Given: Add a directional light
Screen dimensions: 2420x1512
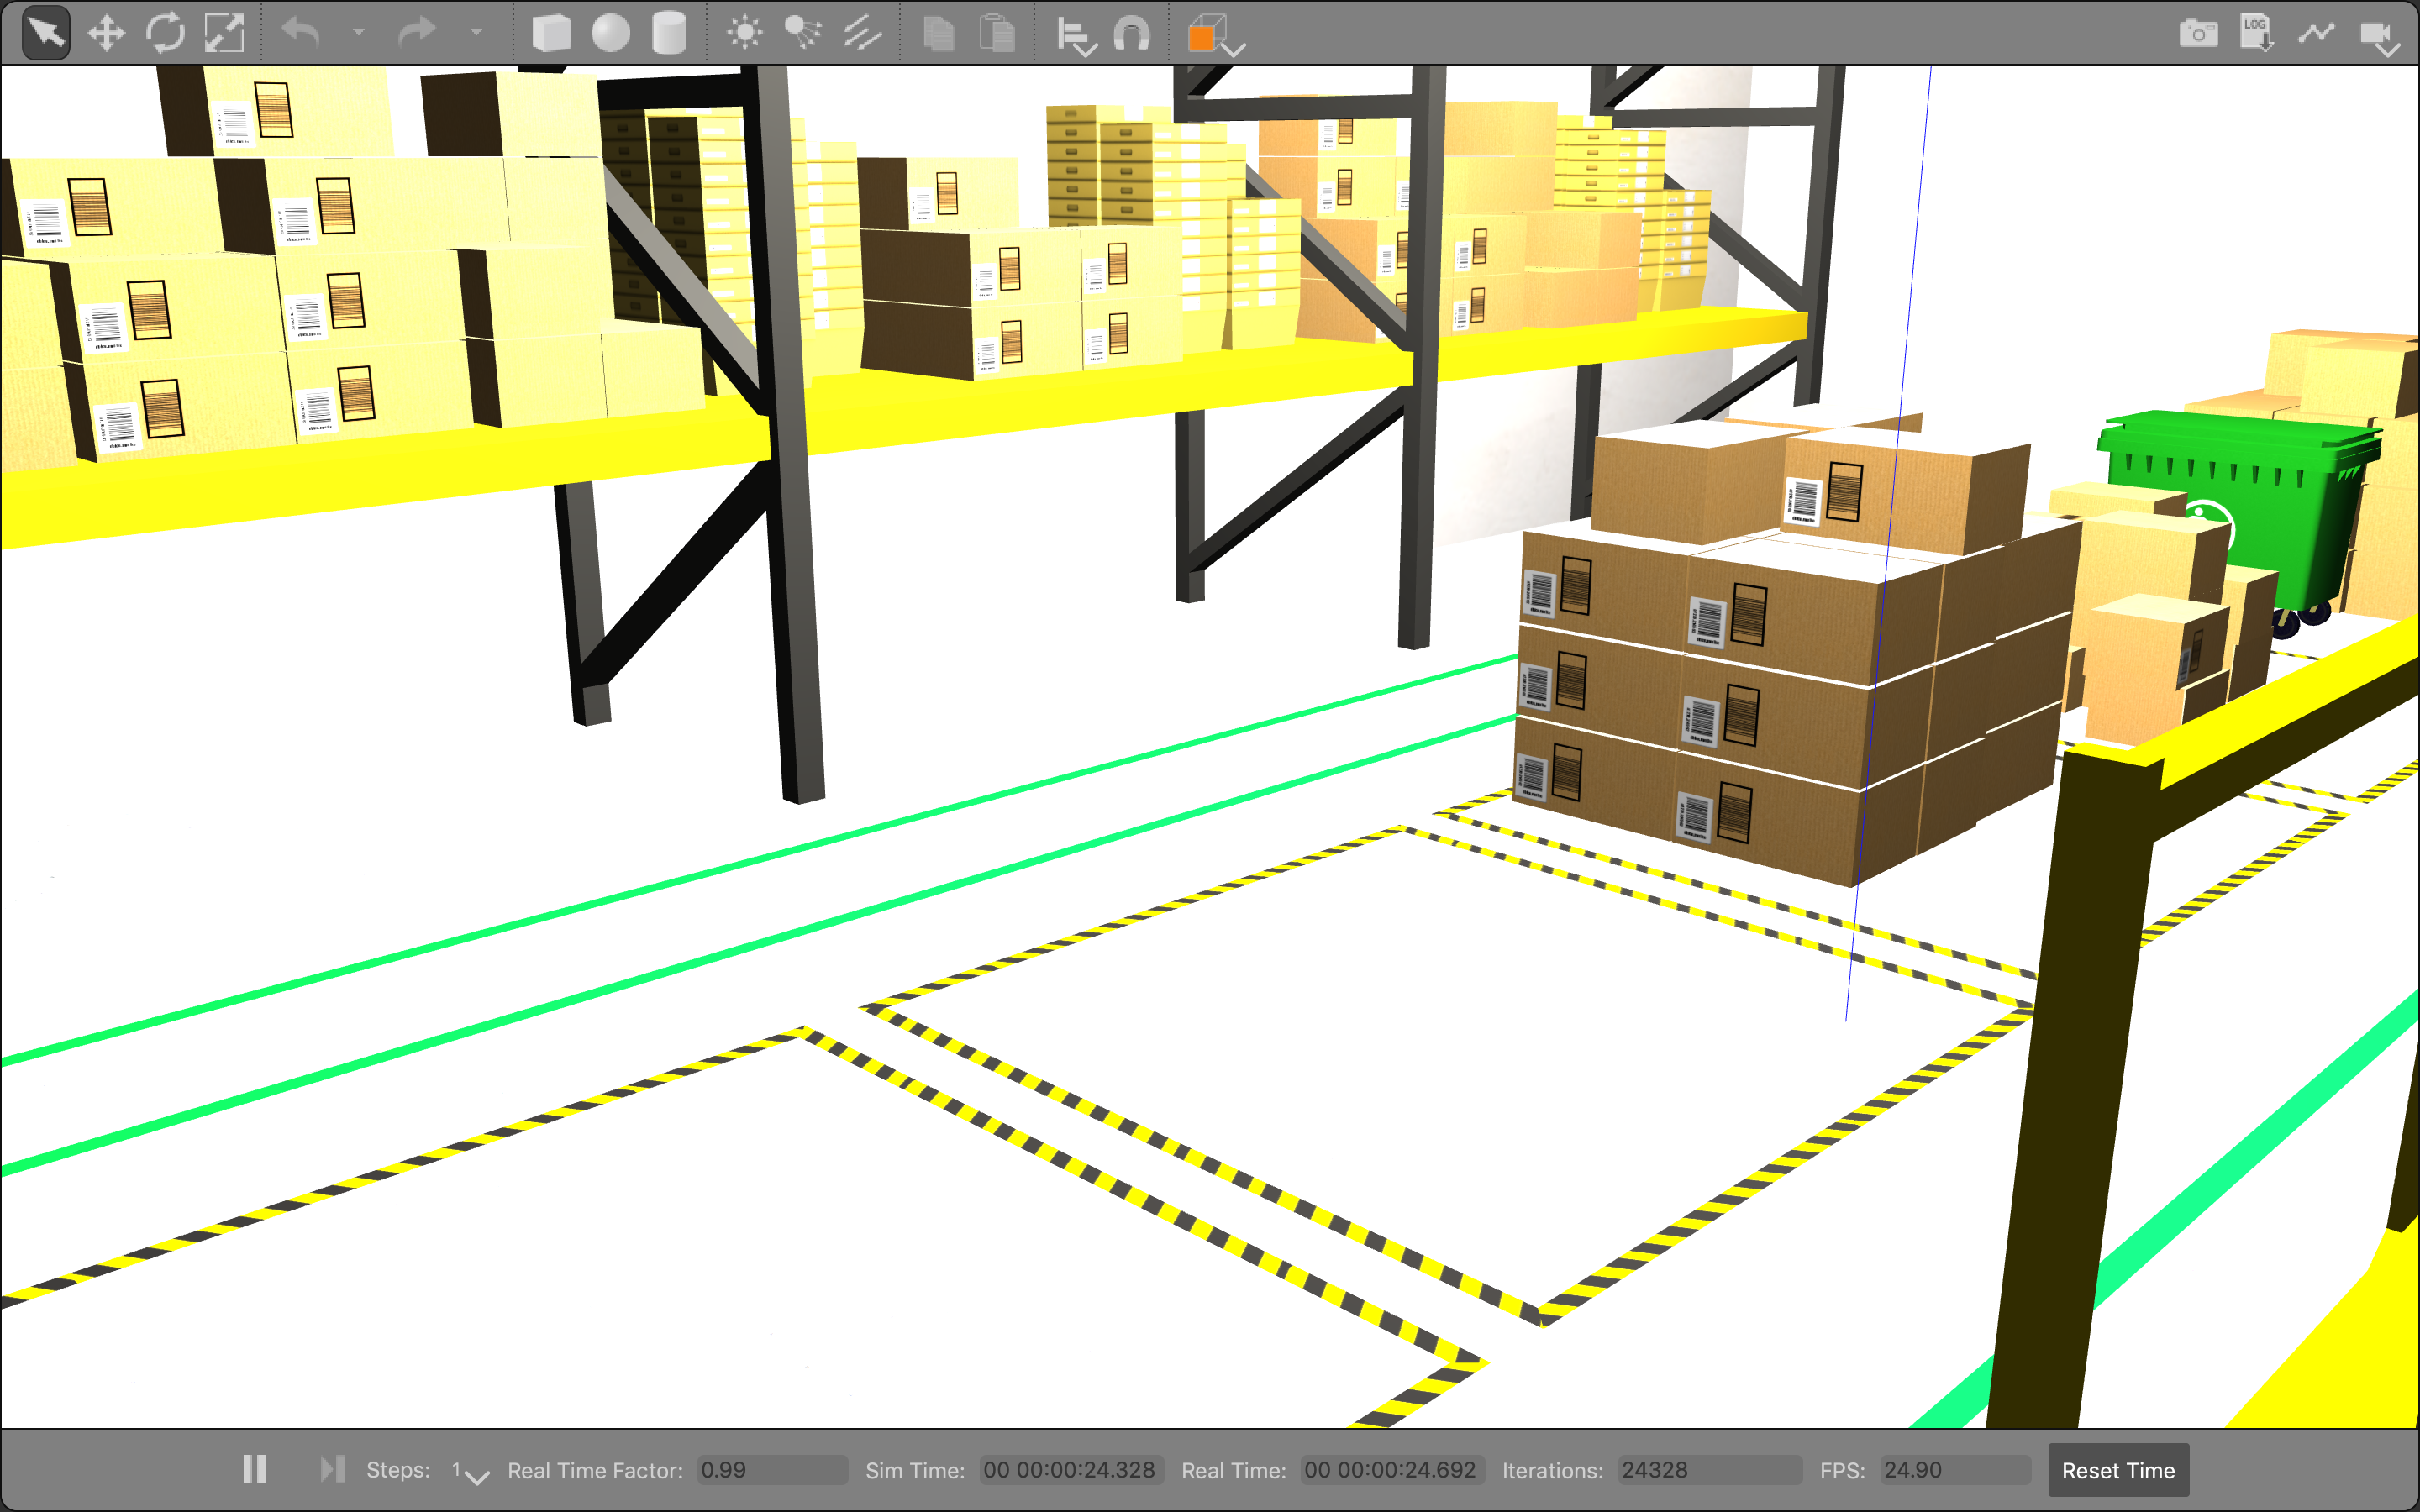Looking at the screenshot, I should tap(861, 34).
